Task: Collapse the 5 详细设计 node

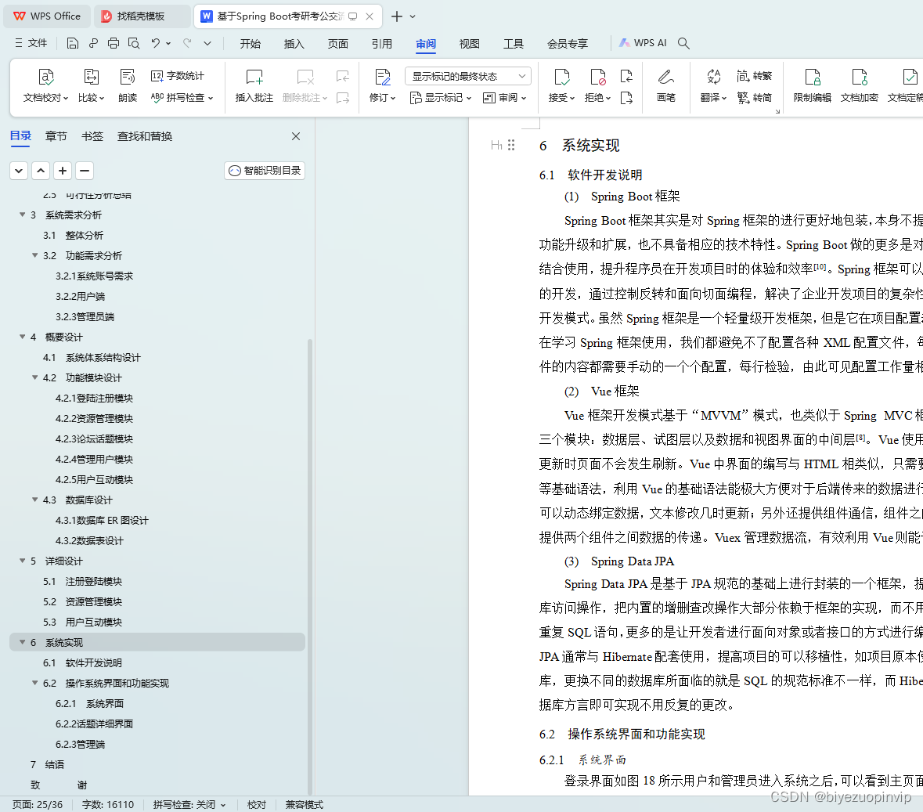Action: coord(23,561)
